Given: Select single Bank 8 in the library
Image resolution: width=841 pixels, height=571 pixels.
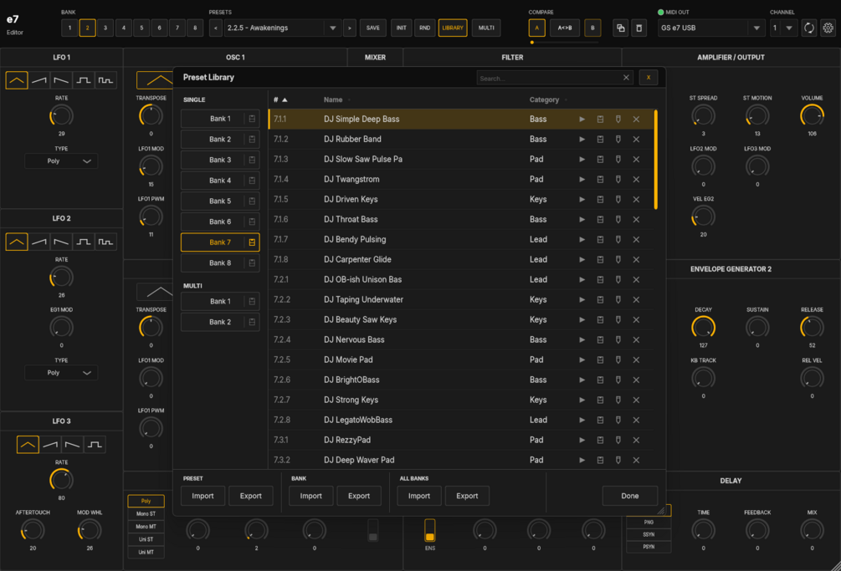Looking at the screenshot, I should [x=220, y=263].
